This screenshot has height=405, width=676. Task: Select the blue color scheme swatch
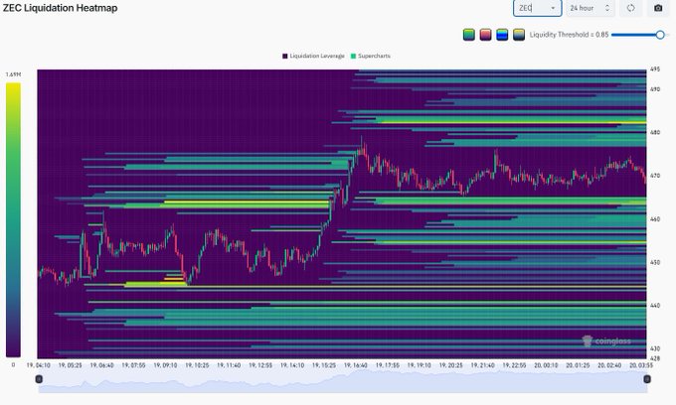tap(502, 35)
